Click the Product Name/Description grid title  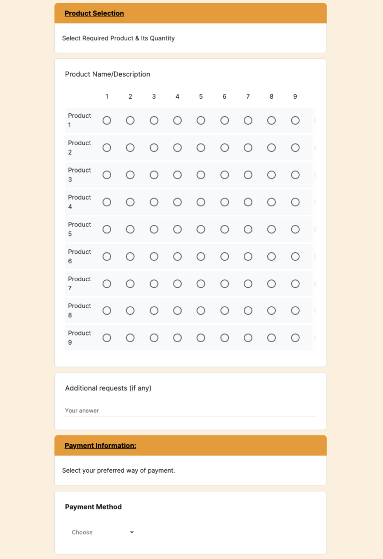click(107, 74)
